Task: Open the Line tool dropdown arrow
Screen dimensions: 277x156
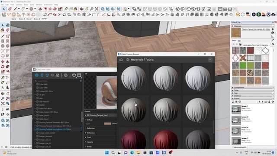Action: [x=19, y=9]
